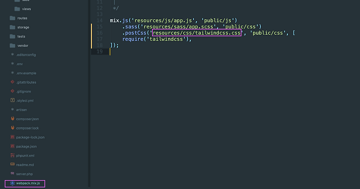This screenshot has width=360, height=189.
Task: Open the views folder
Action: 26,9
